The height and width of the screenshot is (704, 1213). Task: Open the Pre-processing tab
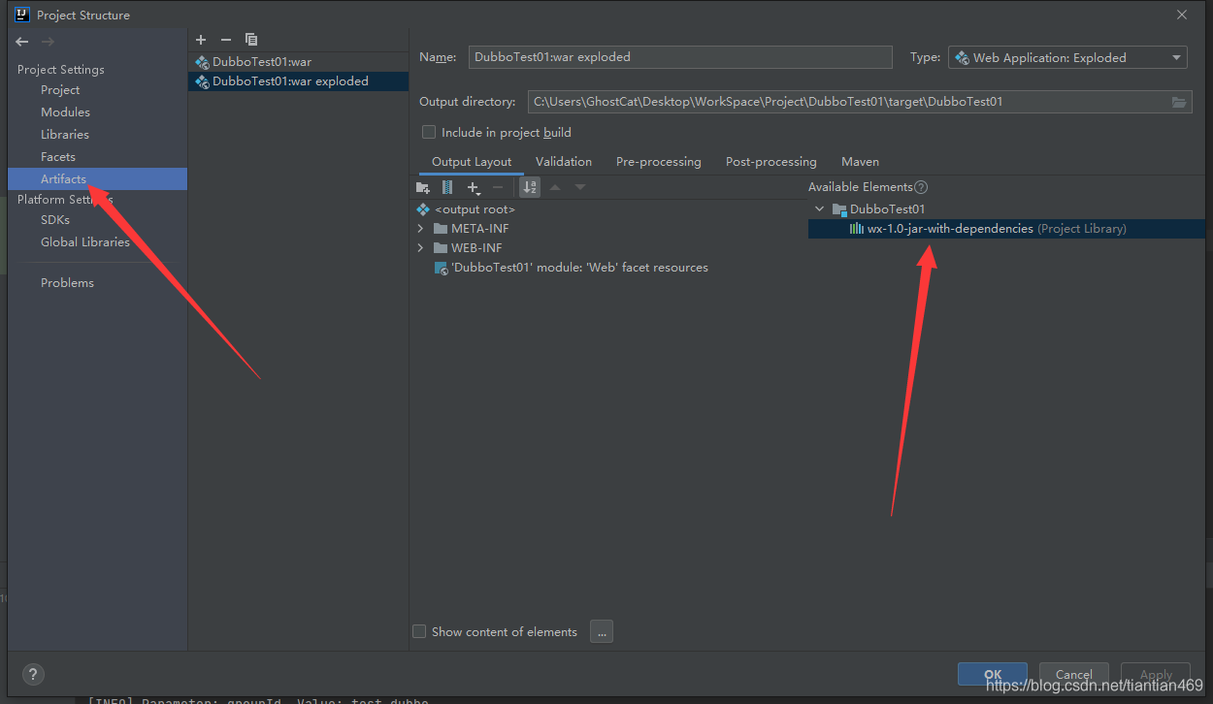(x=659, y=162)
